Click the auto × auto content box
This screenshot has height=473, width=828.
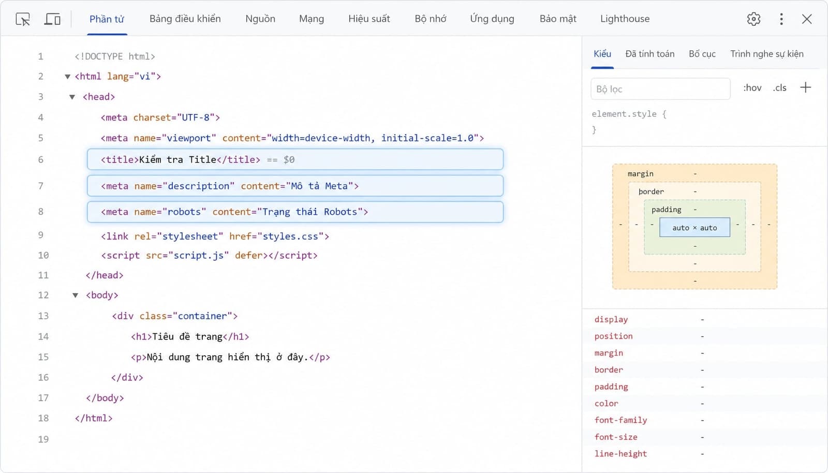point(694,228)
